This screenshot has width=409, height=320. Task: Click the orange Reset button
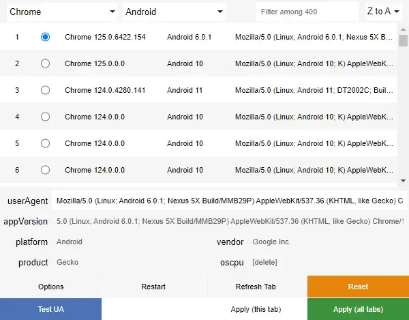tap(358, 287)
